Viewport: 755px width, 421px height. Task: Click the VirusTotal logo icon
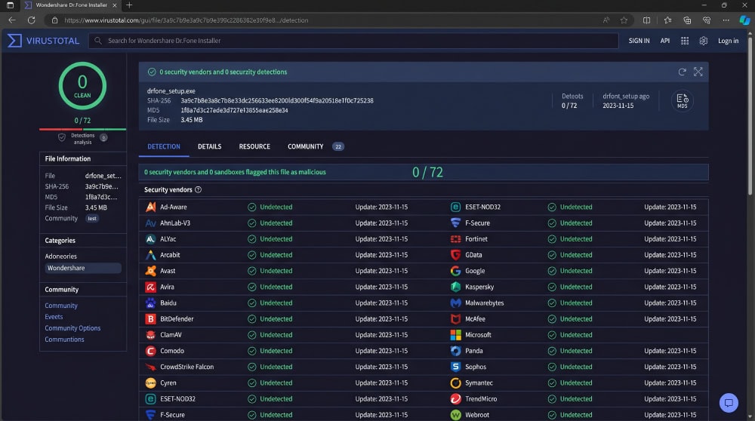coord(14,41)
